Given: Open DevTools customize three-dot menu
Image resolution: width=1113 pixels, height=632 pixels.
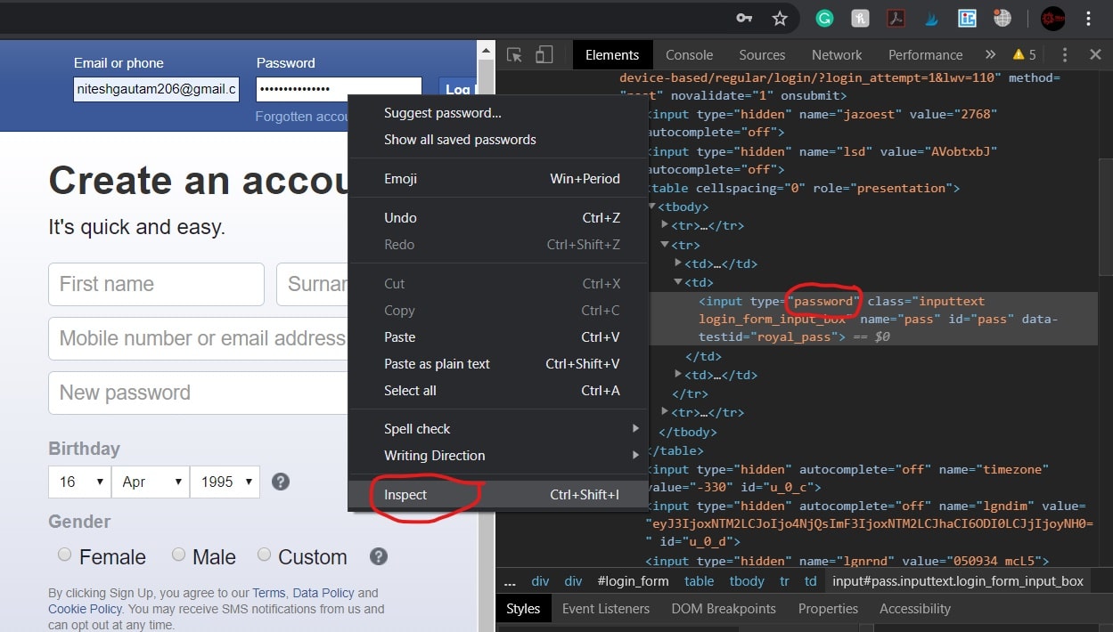Looking at the screenshot, I should coord(1064,55).
